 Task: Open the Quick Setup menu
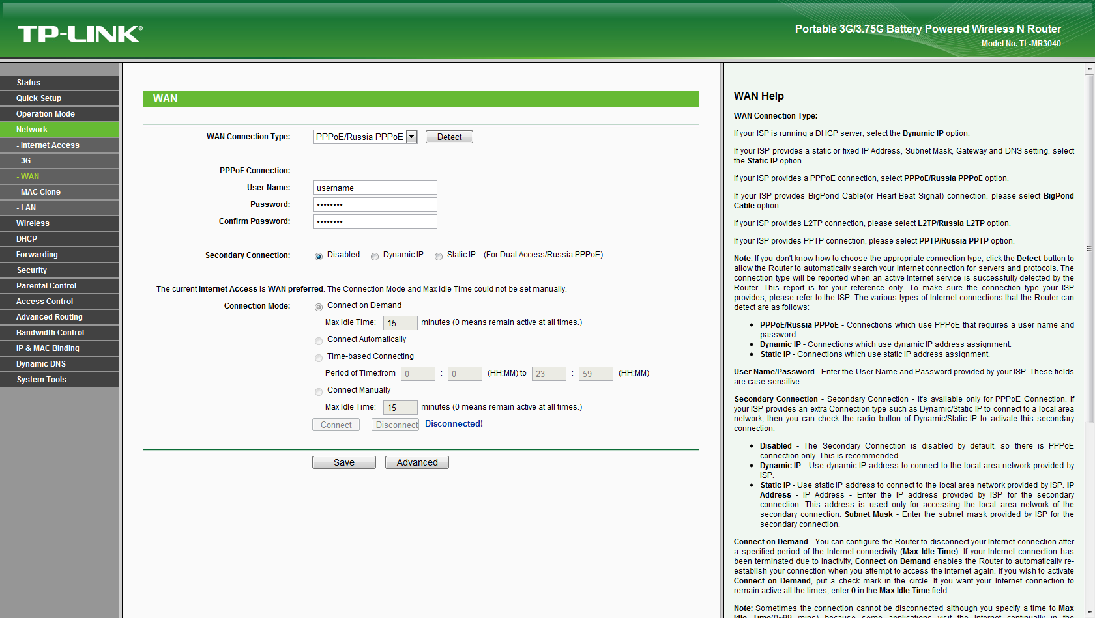click(x=59, y=98)
